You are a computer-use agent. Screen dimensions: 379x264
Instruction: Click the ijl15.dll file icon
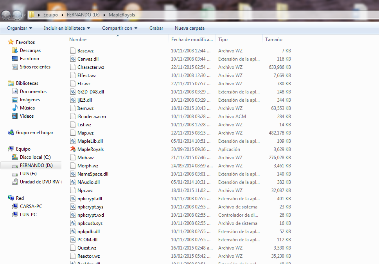coord(73,100)
